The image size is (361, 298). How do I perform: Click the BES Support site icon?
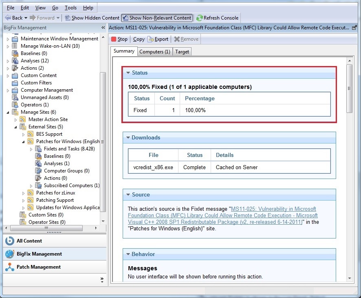30,134
